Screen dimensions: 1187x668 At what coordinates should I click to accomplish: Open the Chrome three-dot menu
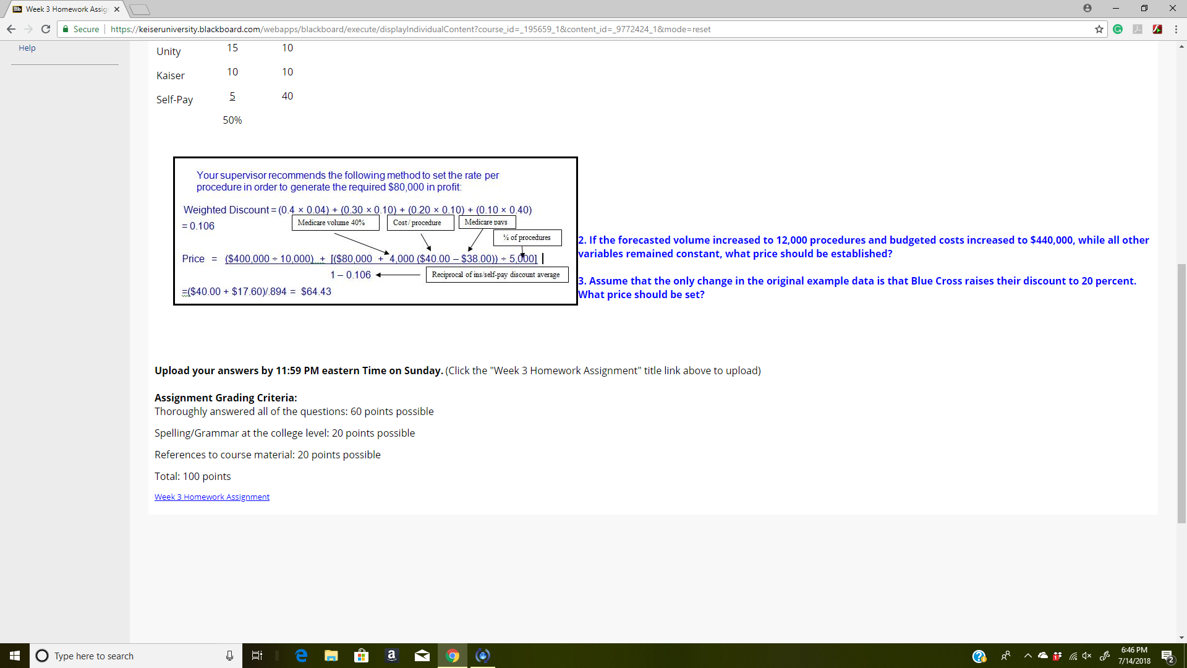pyautogui.click(x=1176, y=29)
